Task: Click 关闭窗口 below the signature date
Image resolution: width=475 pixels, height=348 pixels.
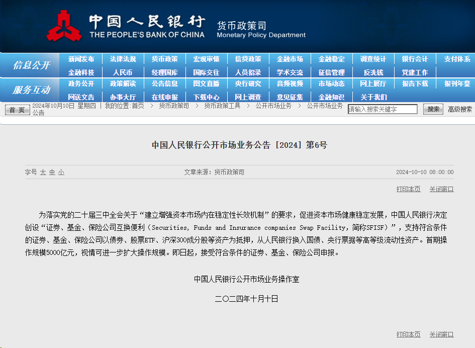Action: click(x=441, y=334)
